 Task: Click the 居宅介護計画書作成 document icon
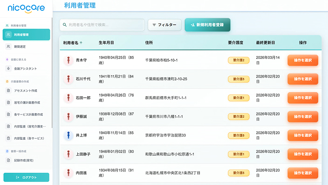8,103
